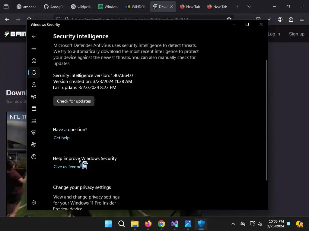Close the Download browser tab
Viewport: 309px width, 231px height.
(171, 7)
